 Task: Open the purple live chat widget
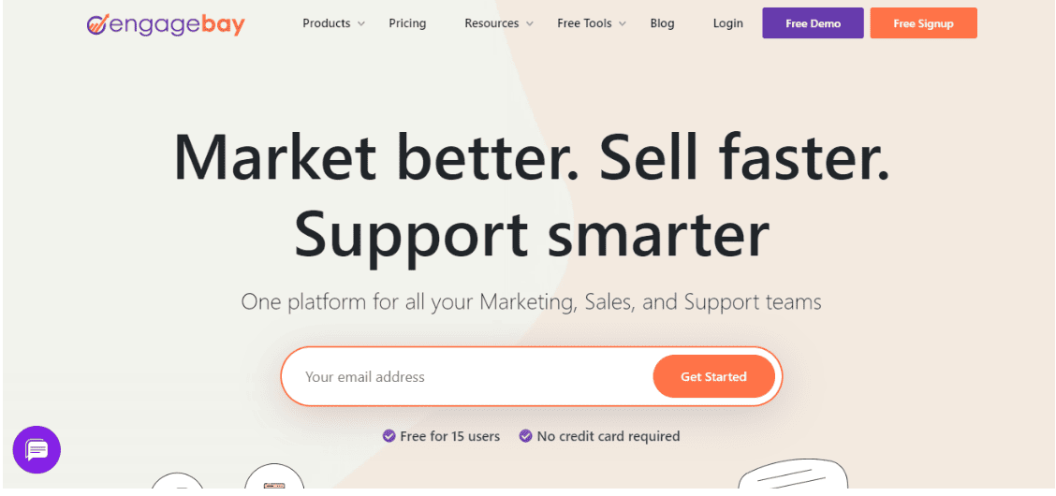tap(37, 449)
